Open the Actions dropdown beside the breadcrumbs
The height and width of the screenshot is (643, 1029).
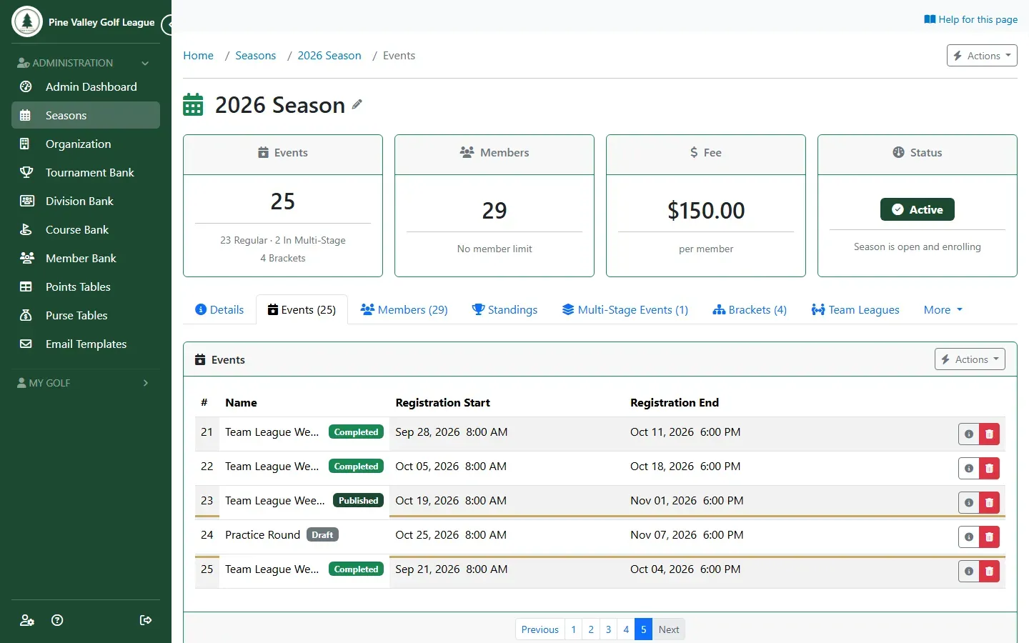pos(982,56)
